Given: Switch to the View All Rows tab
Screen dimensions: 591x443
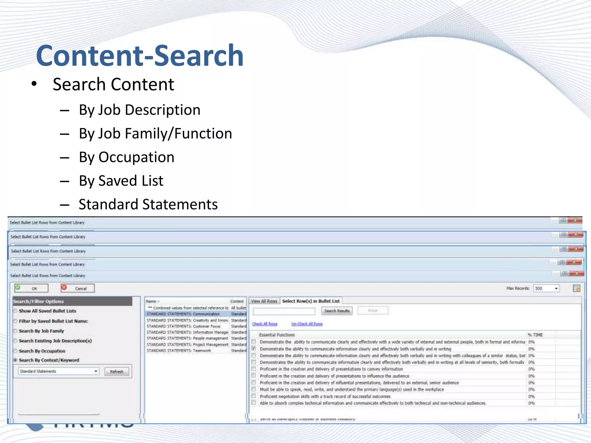Looking at the screenshot, I should click(264, 301).
